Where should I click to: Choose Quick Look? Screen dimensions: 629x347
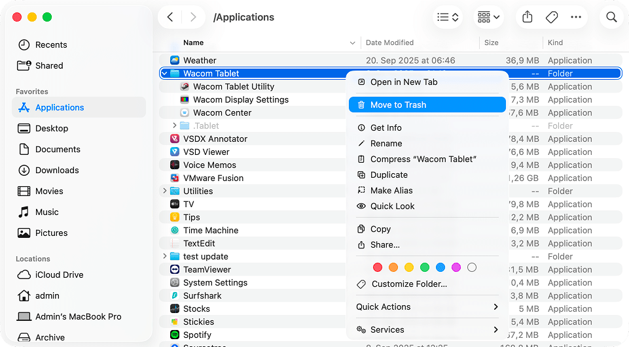pyautogui.click(x=427, y=206)
